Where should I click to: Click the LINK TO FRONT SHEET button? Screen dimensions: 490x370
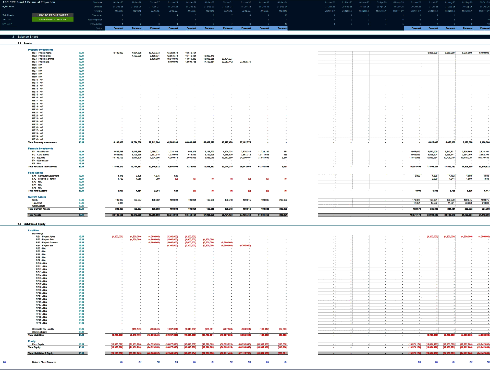click(53, 15)
